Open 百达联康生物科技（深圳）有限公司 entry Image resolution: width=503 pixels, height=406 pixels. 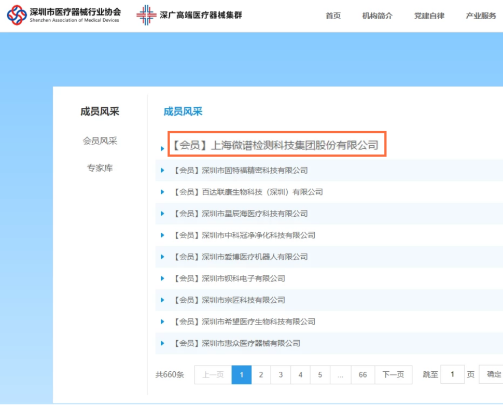[248, 192]
